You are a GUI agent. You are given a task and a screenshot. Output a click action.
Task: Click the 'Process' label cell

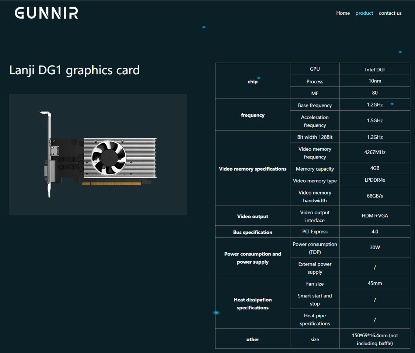pos(315,81)
